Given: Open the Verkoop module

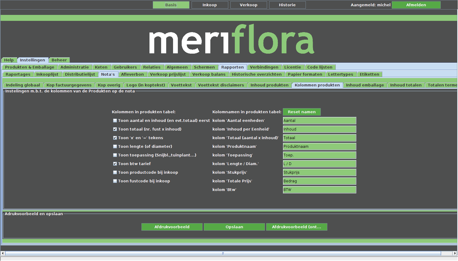Looking at the screenshot, I should tap(248, 5).
